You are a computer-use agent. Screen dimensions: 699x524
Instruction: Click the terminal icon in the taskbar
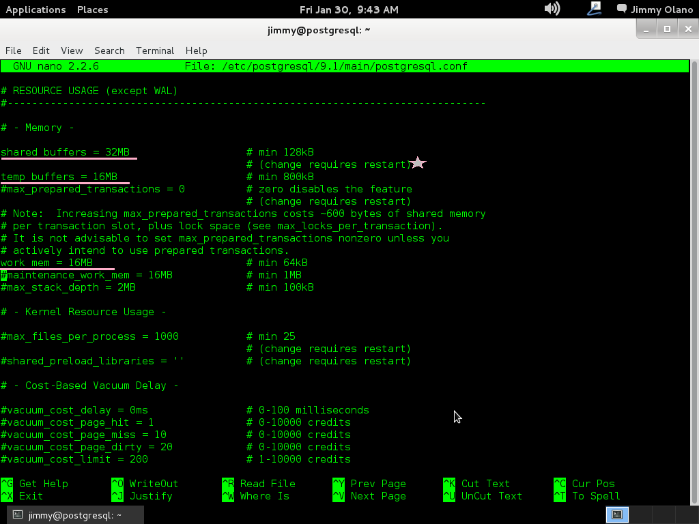18,515
